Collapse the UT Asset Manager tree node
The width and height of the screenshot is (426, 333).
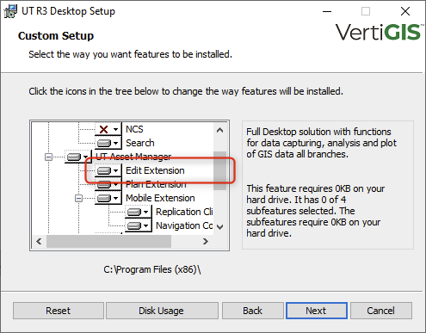[x=48, y=157]
